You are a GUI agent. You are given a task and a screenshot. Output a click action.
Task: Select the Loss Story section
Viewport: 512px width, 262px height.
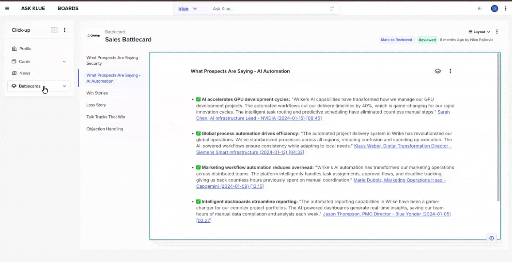(96, 105)
